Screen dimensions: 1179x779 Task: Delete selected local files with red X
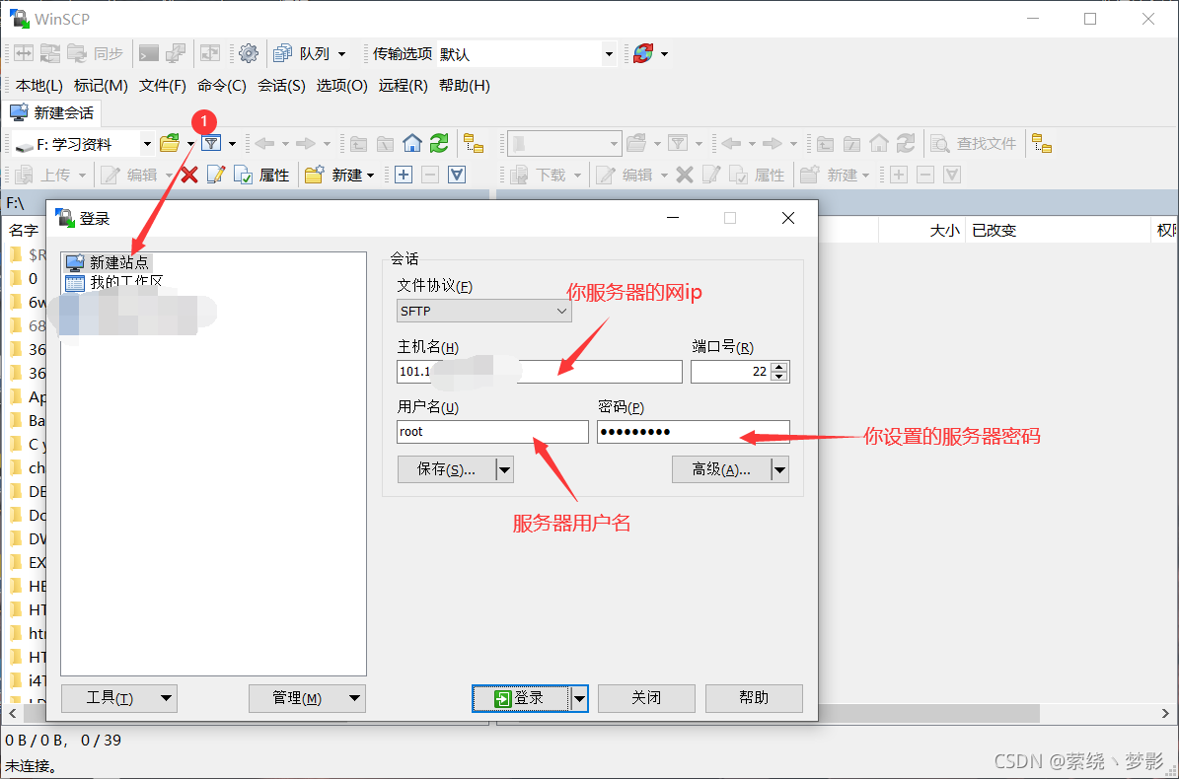[188, 176]
